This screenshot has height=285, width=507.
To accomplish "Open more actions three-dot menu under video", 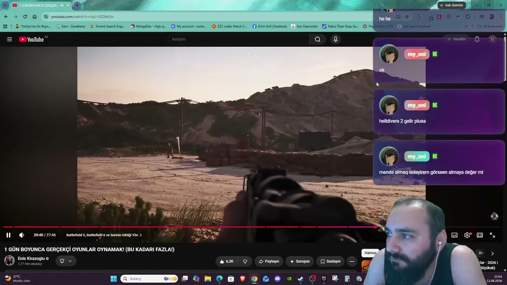I will pyautogui.click(x=352, y=261).
